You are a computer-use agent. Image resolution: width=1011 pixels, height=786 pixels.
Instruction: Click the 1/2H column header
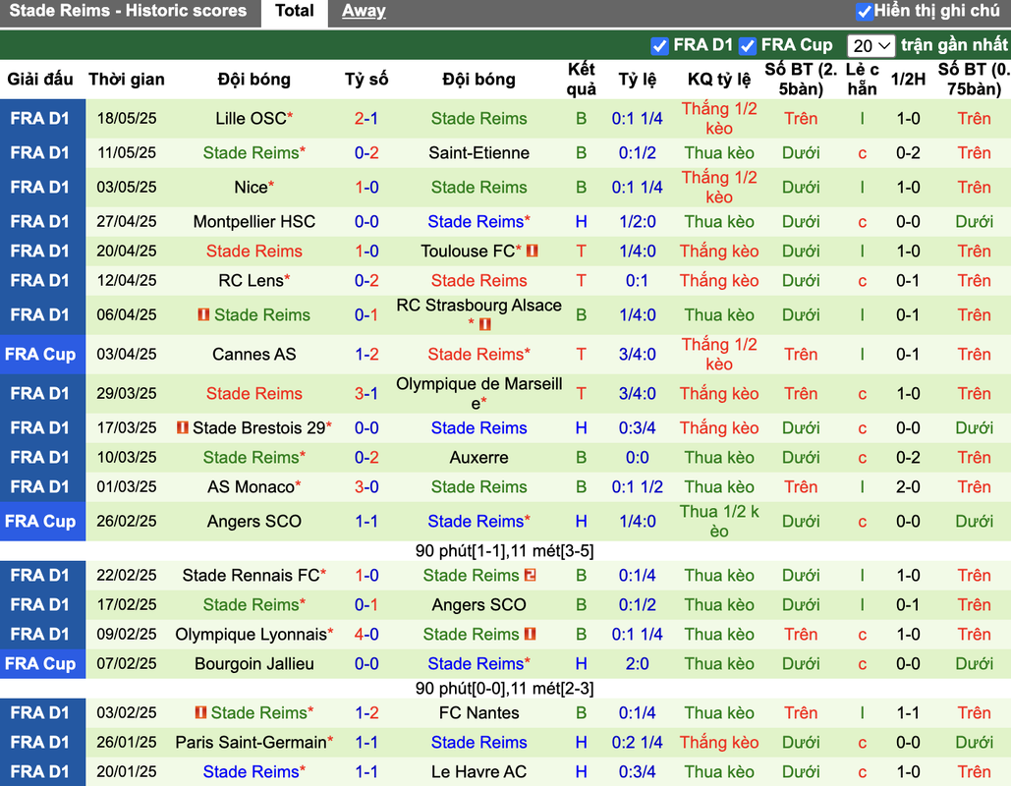coord(908,80)
